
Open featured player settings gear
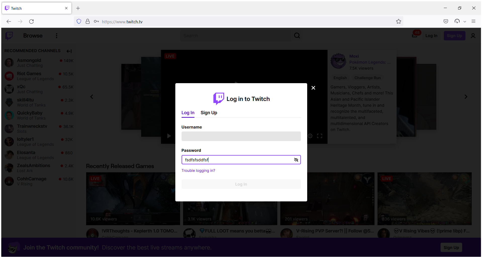[x=310, y=136]
